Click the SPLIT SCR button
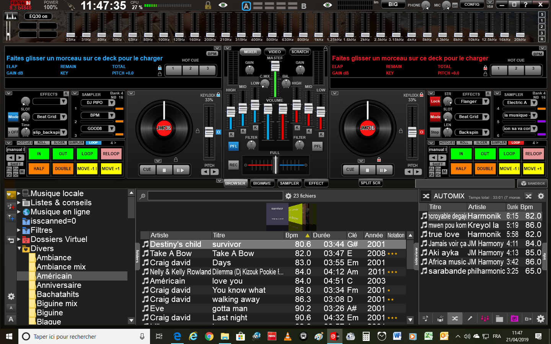Viewport: 551px width, 344px height. point(370,183)
